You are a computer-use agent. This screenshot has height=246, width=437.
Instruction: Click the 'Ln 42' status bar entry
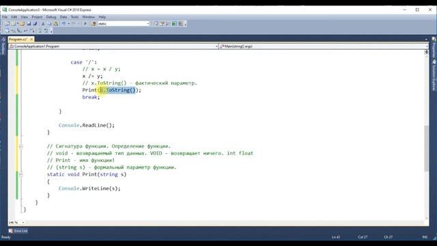pyautogui.click(x=336, y=237)
